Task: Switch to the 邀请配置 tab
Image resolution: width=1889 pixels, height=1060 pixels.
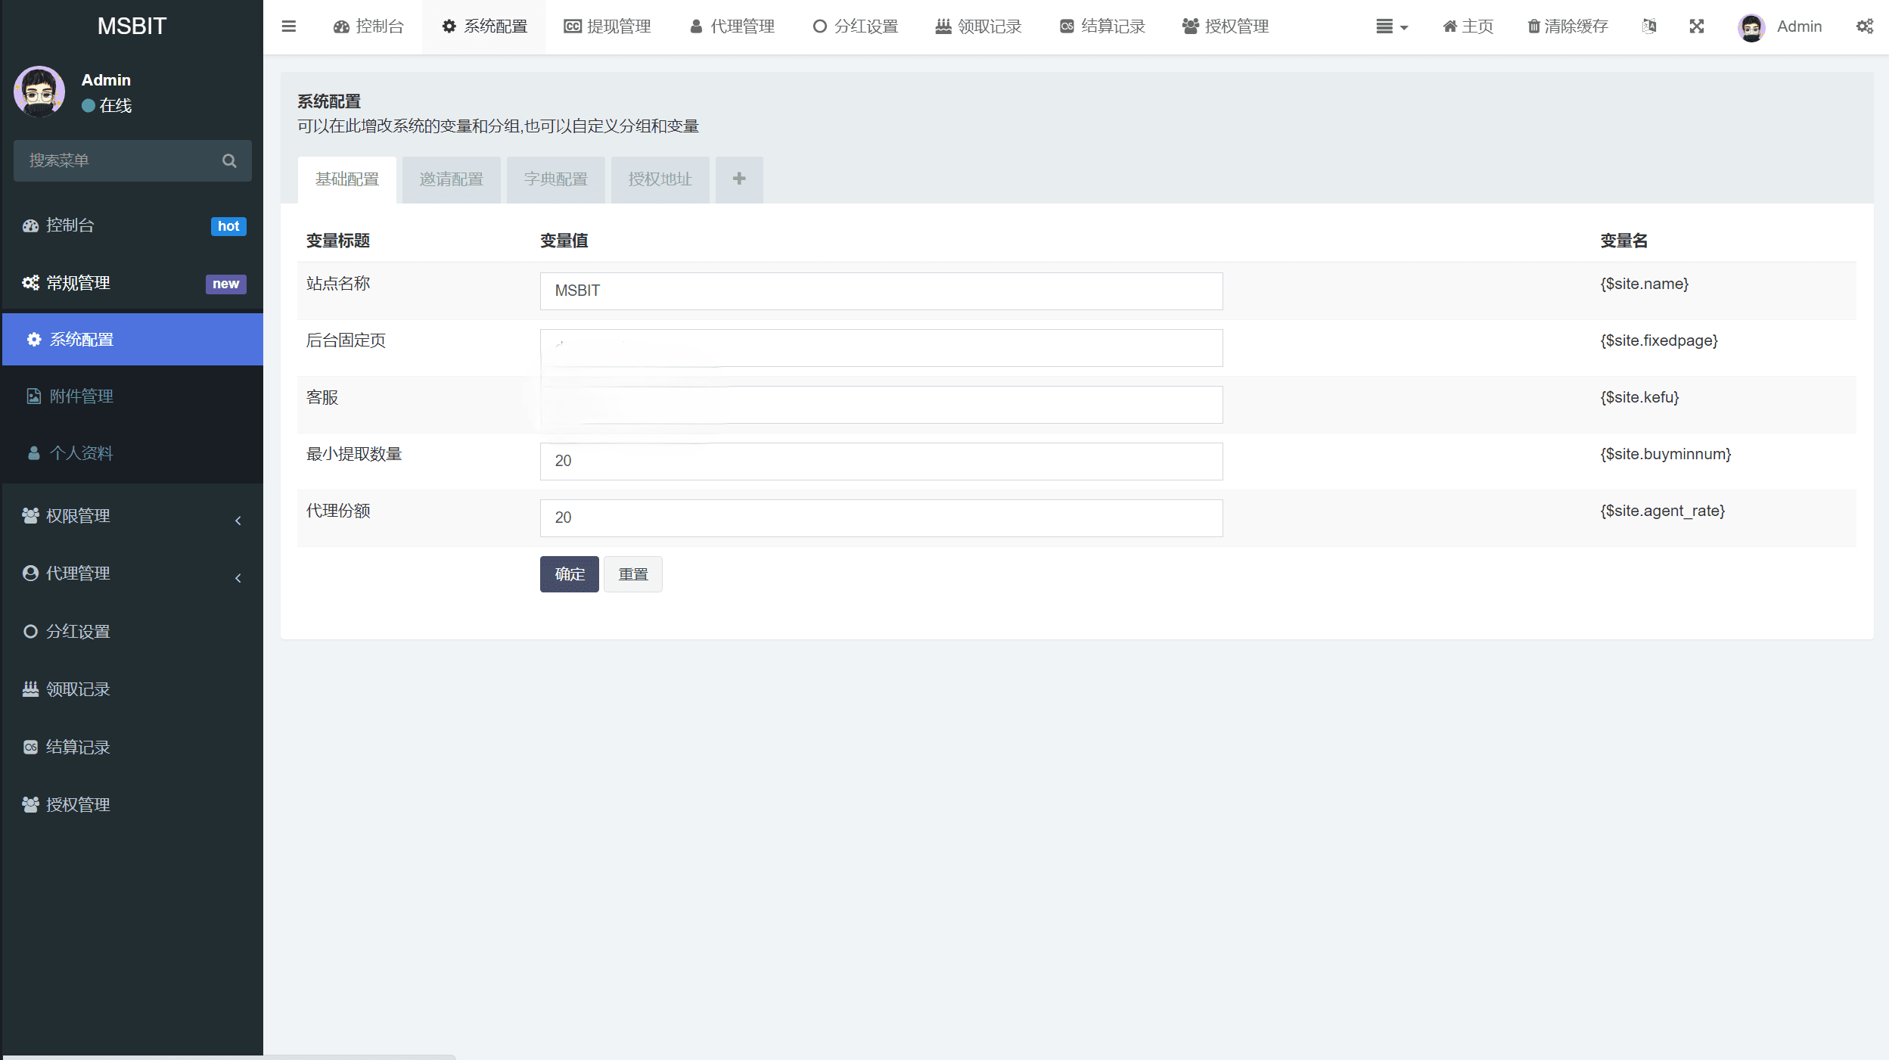Action: (x=451, y=179)
